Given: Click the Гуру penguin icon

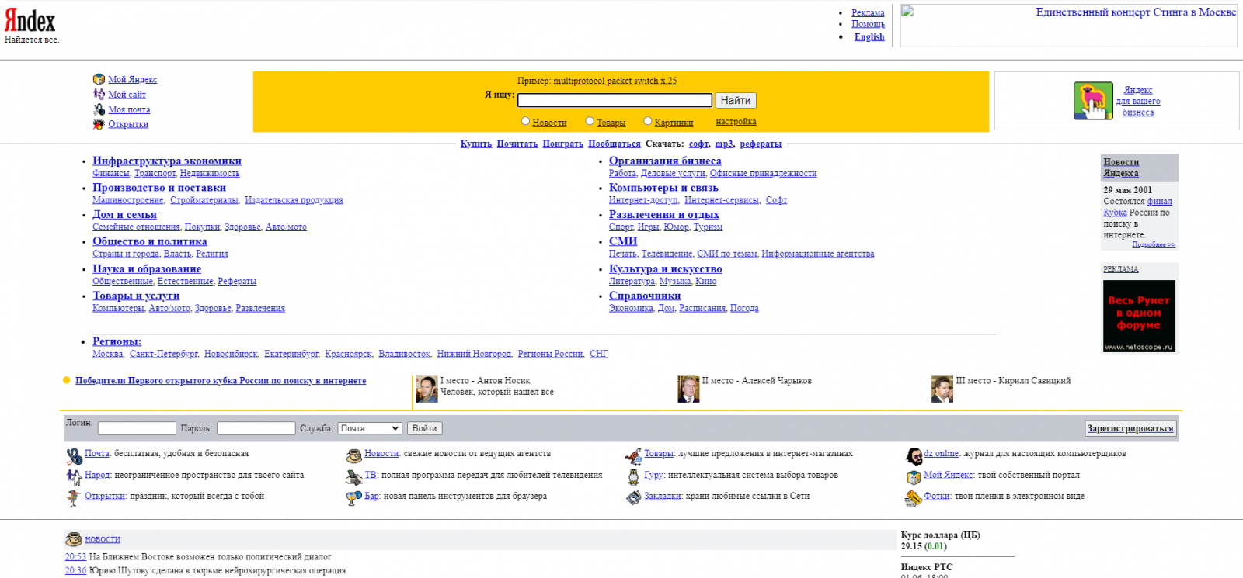Looking at the screenshot, I should click(634, 476).
